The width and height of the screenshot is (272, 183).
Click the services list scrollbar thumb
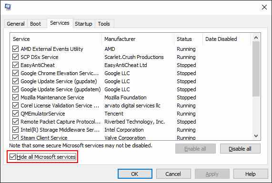[x=256, y=69]
